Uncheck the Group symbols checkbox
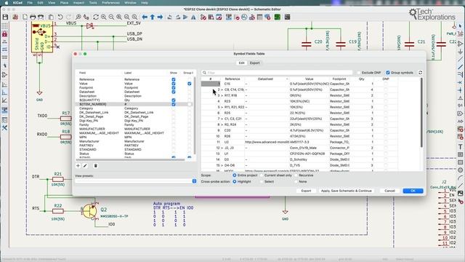Image resolution: width=465 pixels, height=262 pixels. click(387, 73)
